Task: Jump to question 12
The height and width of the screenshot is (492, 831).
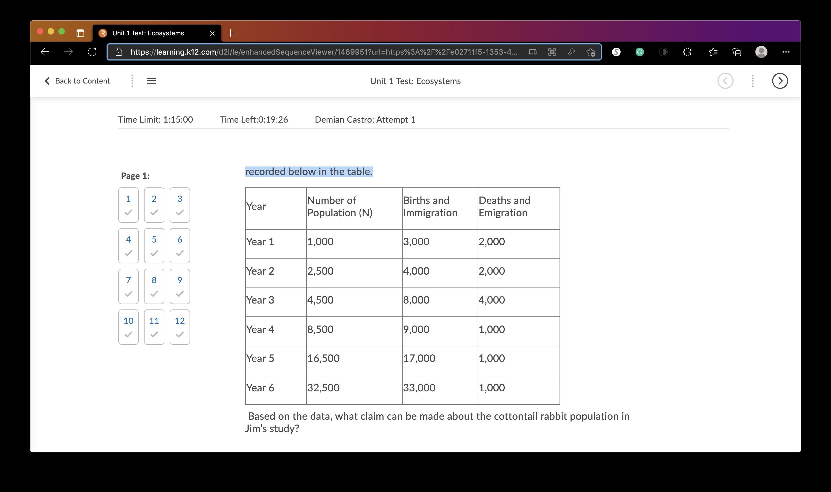Action: click(180, 327)
